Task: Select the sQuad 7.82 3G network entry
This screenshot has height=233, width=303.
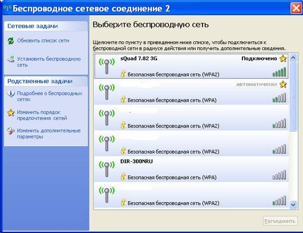Action: [192, 66]
